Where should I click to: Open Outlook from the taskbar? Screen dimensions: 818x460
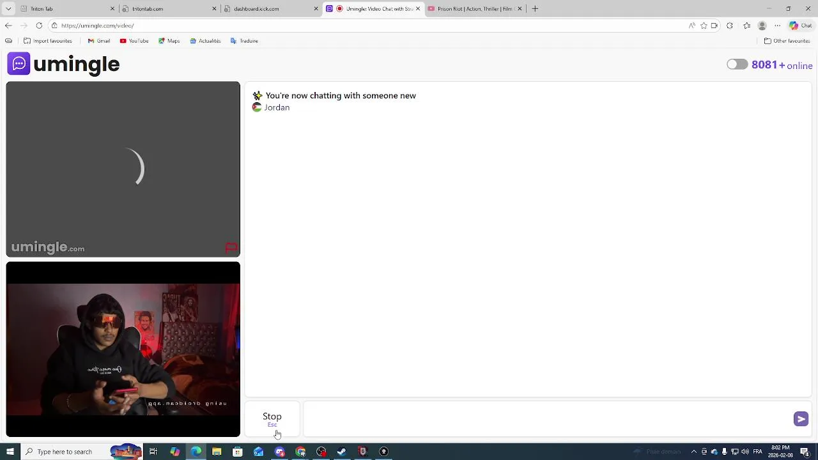(258, 452)
